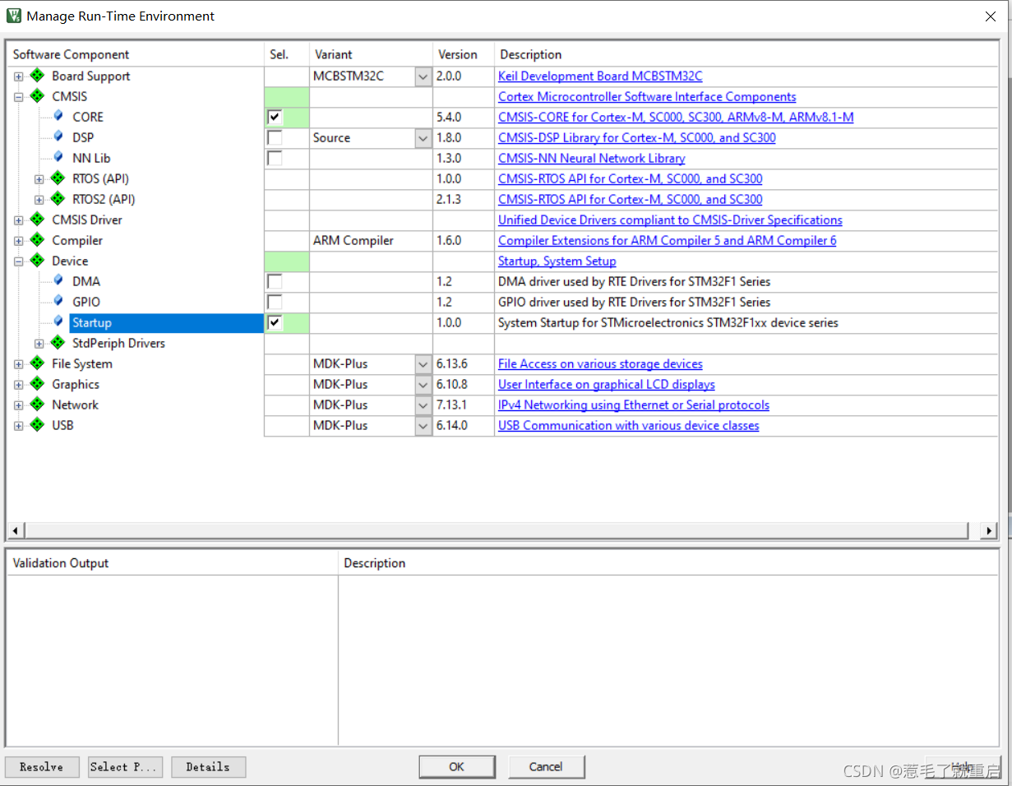This screenshot has width=1012, height=786.
Task: Select the Startup tree row
Action: pyautogui.click(x=166, y=322)
